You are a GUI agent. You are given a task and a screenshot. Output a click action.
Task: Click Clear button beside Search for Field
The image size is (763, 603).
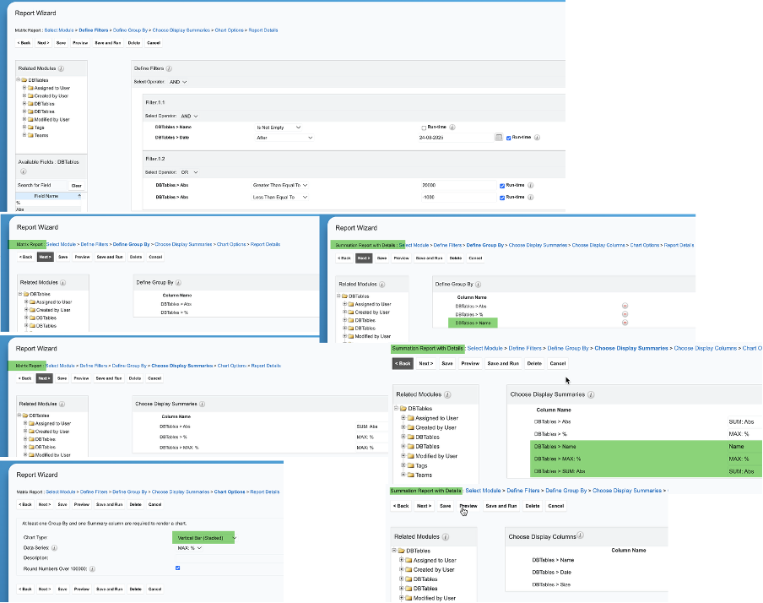[x=77, y=186]
